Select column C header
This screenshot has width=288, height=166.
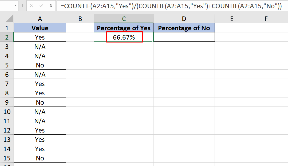click(x=124, y=18)
